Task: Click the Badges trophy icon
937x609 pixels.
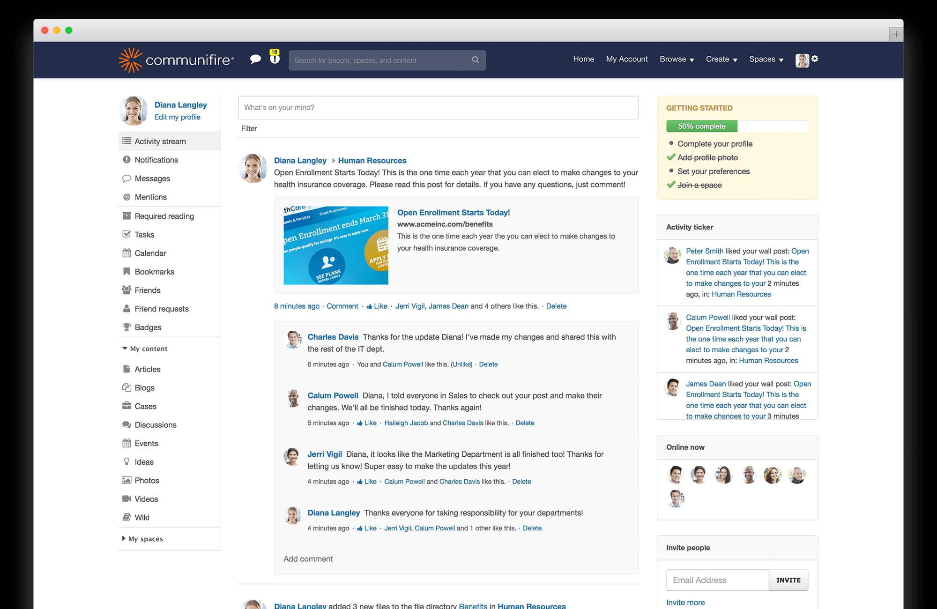Action: click(126, 327)
